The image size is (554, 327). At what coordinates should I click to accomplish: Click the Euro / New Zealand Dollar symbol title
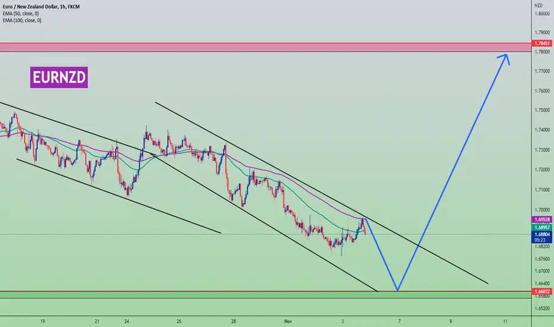point(41,7)
